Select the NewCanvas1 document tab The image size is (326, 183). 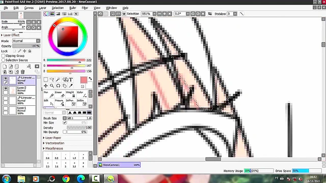point(119,165)
